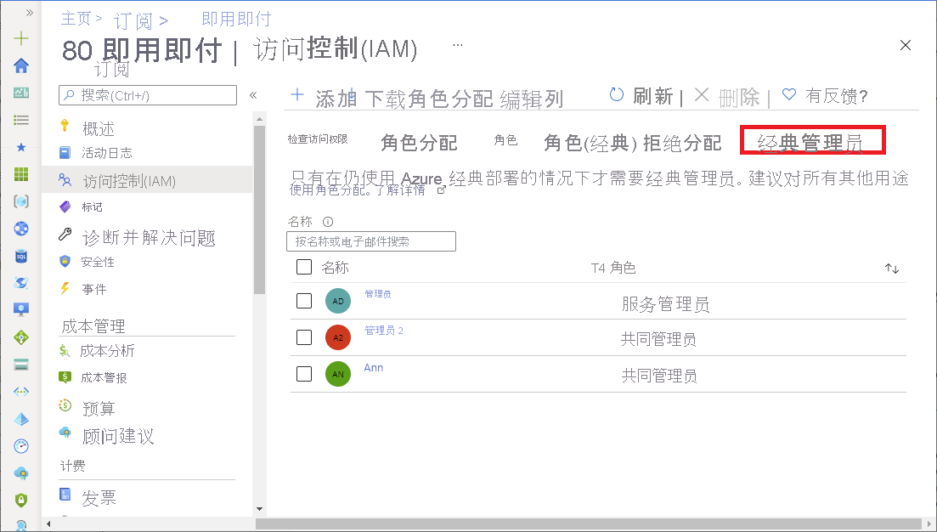Check the 管理员 服务管理员 row checkbox

(x=304, y=300)
